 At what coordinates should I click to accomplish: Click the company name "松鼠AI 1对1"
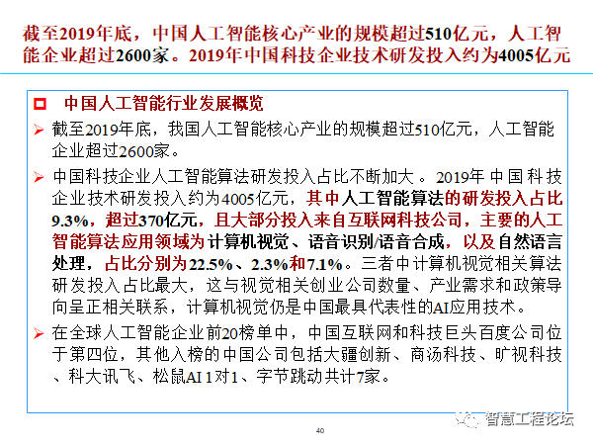tap(195, 376)
